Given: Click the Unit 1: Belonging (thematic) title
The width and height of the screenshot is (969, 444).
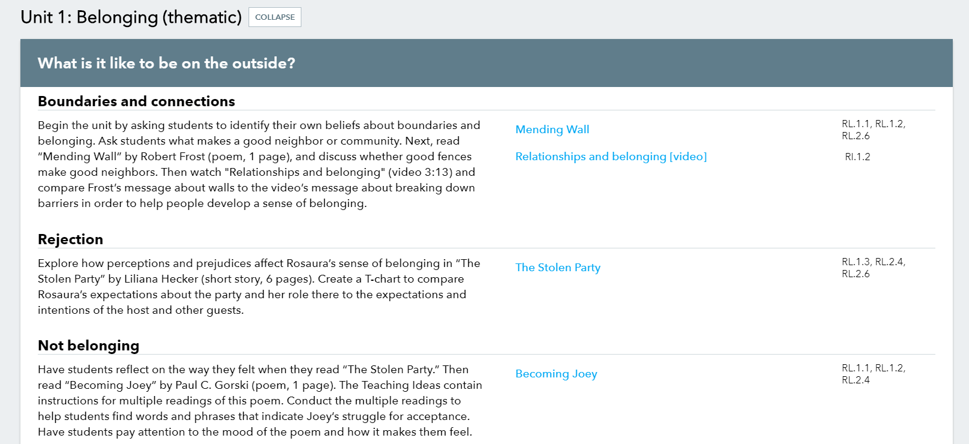Looking at the screenshot, I should point(131,17).
